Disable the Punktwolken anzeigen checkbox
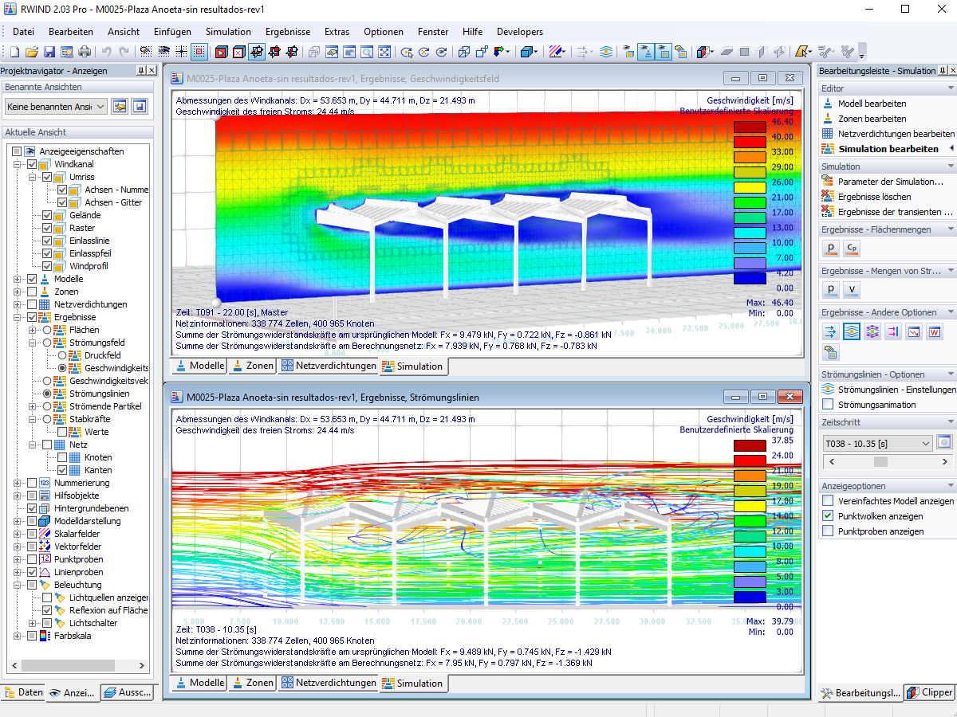 [x=828, y=516]
